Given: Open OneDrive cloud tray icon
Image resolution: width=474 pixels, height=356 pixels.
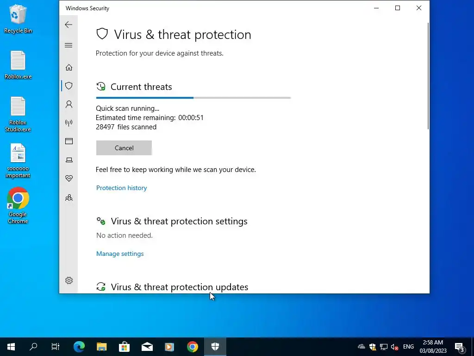Looking at the screenshot, I should point(361,347).
